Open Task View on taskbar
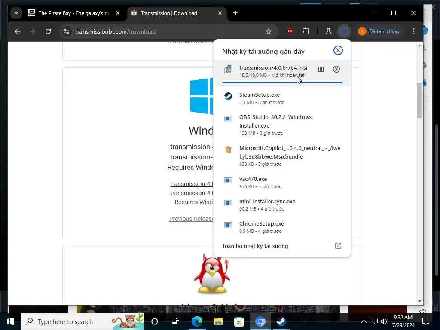This screenshot has height=330, width=440. click(x=175, y=321)
